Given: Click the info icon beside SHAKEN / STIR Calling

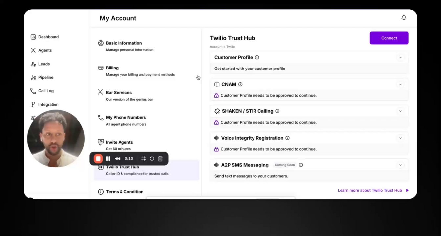Looking at the screenshot, I should pos(277,111).
